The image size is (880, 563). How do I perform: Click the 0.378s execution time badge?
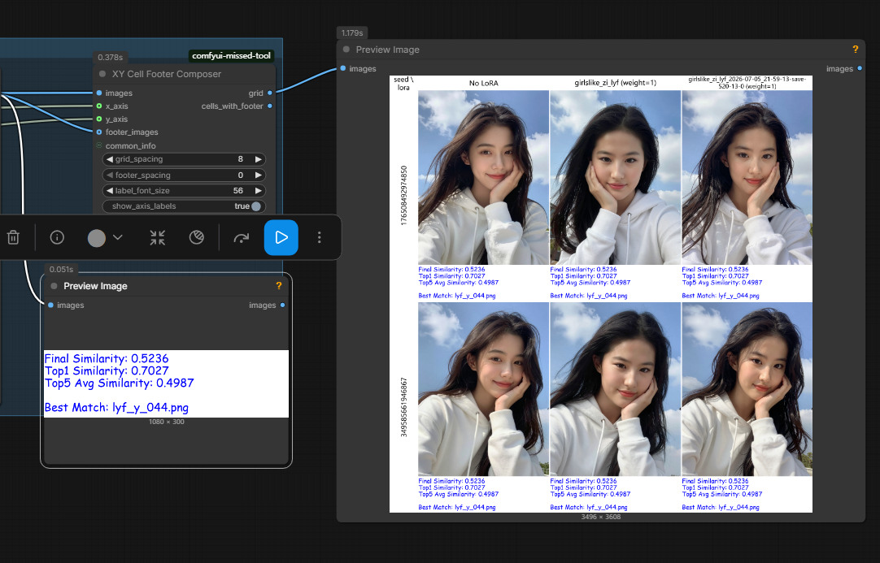(110, 57)
